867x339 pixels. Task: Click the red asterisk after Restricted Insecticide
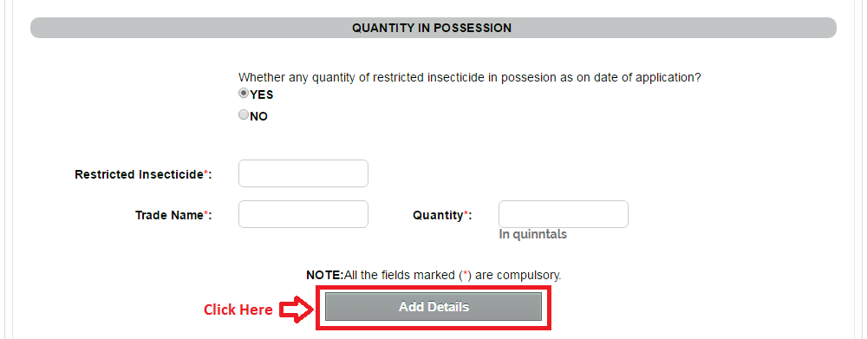(206, 173)
